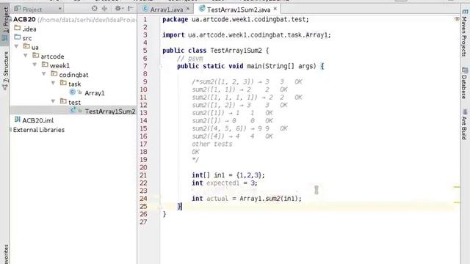
Task: Click the Ant Build panel icon
Action: coord(465,112)
